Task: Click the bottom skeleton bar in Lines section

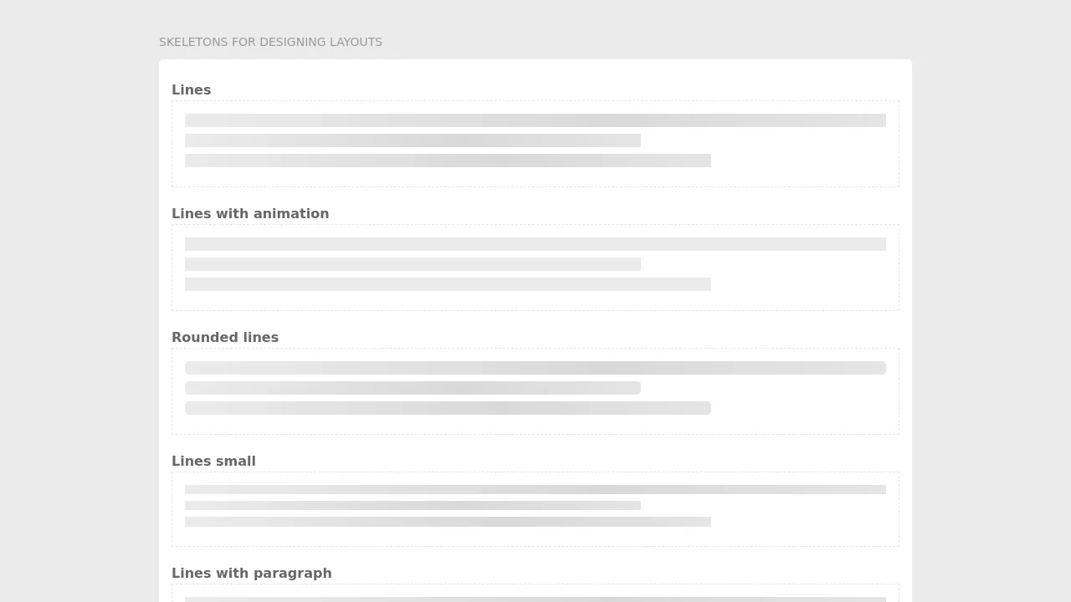Action: pos(448,161)
